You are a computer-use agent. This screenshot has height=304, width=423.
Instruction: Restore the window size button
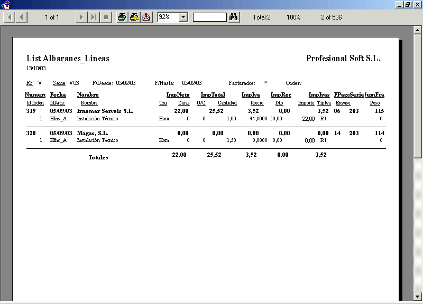(408, 5)
